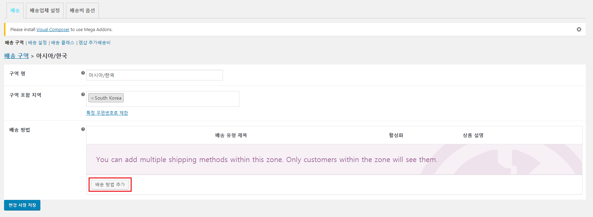Open the help tip for 구역 명
Screen dimensions: 593x217
pyautogui.click(x=83, y=73)
